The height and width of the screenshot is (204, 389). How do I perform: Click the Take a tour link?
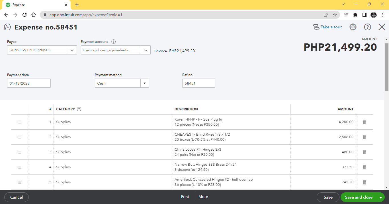coord(327,27)
